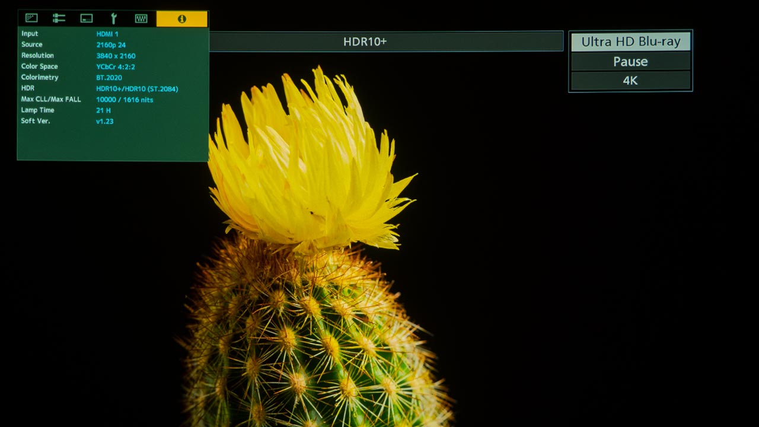Click the 21 H lamp time value
Viewport: 759px width, 427px height.
click(x=103, y=110)
